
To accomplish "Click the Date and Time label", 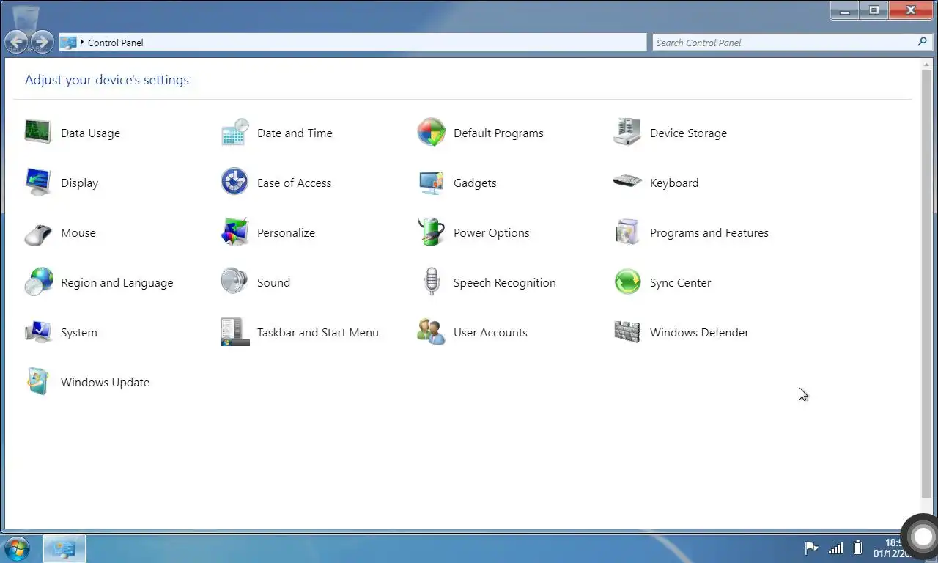I will coord(295,133).
